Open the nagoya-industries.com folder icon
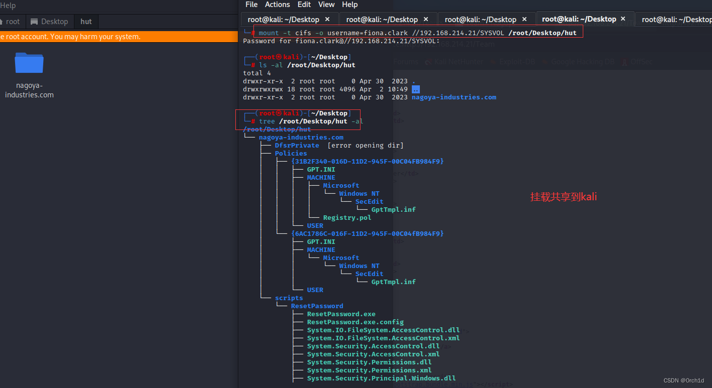This screenshot has width=712, height=388. tap(29, 63)
